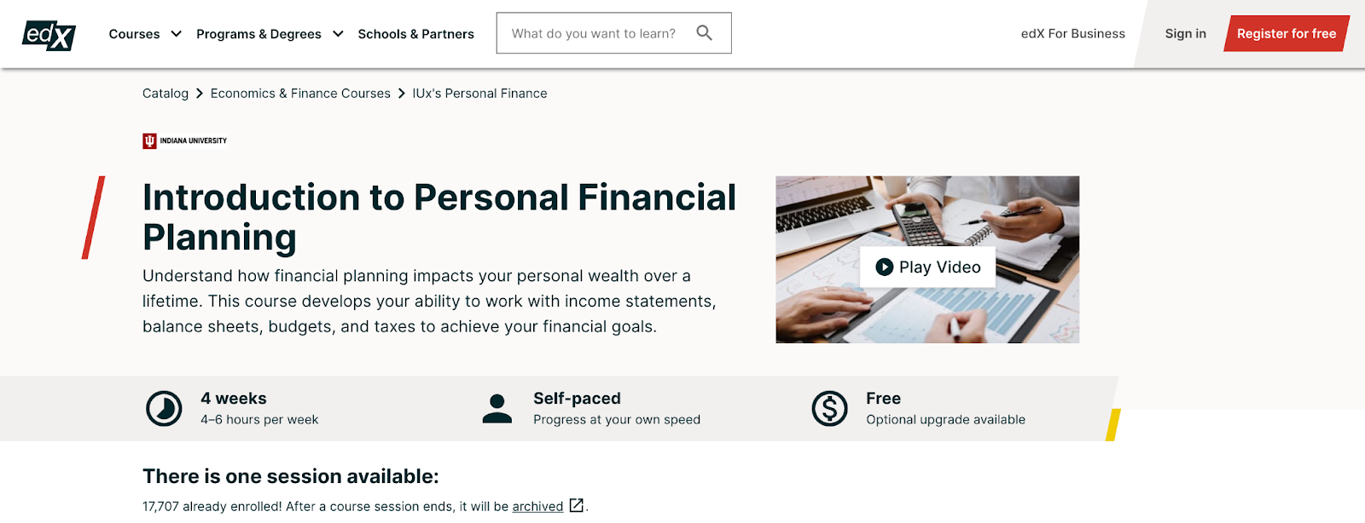This screenshot has height=523, width=1365.
Task: Open the Courses menu
Action: click(x=134, y=34)
